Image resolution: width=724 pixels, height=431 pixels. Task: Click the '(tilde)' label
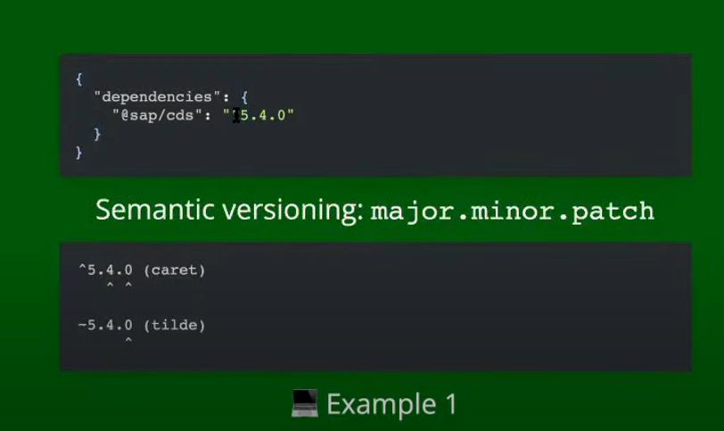coord(174,325)
